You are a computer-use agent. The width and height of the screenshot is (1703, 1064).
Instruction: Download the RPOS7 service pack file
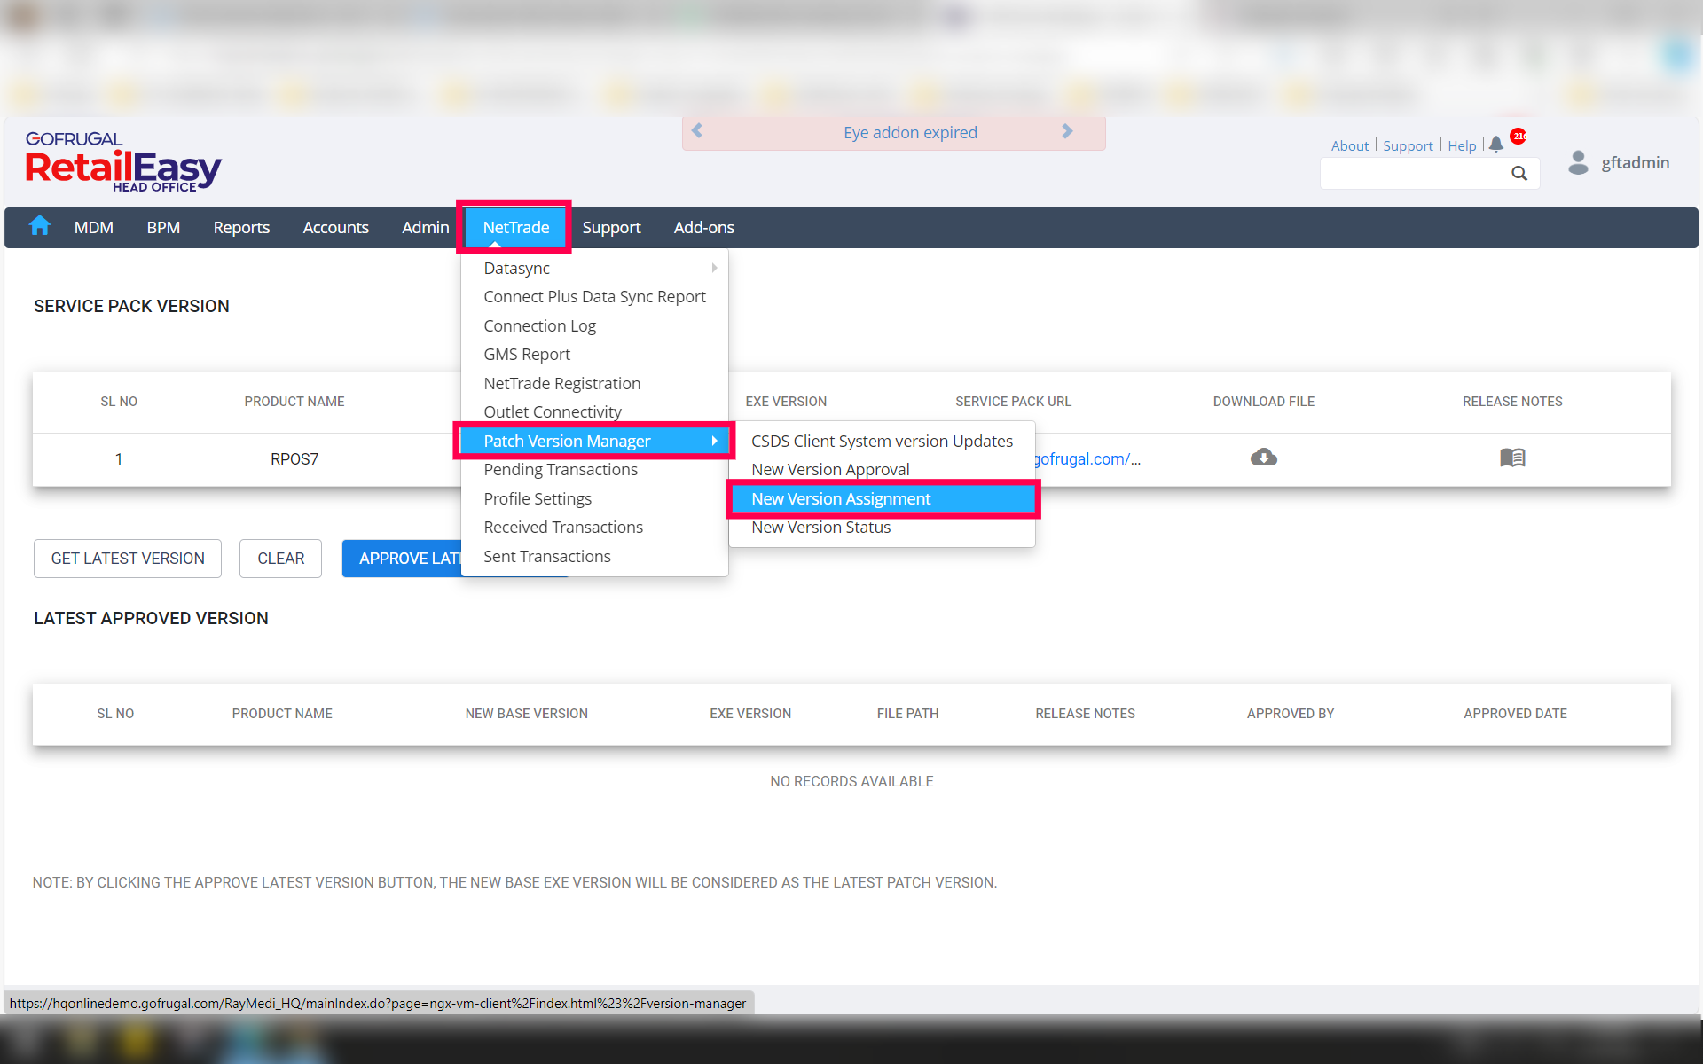pyautogui.click(x=1263, y=458)
